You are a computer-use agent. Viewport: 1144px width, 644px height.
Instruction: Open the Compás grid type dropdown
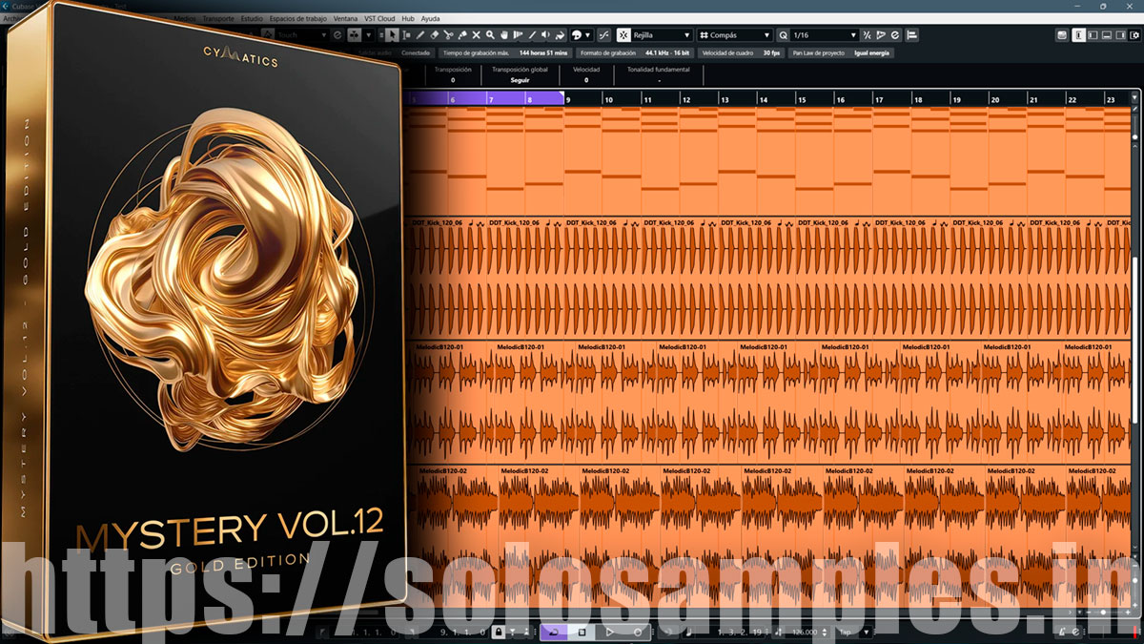pyautogui.click(x=734, y=34)
